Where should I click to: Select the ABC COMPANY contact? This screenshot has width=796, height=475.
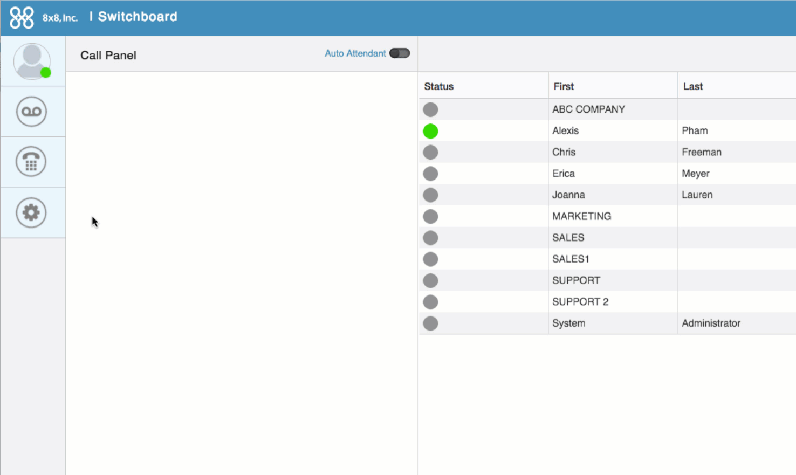(x=588, y=109)
